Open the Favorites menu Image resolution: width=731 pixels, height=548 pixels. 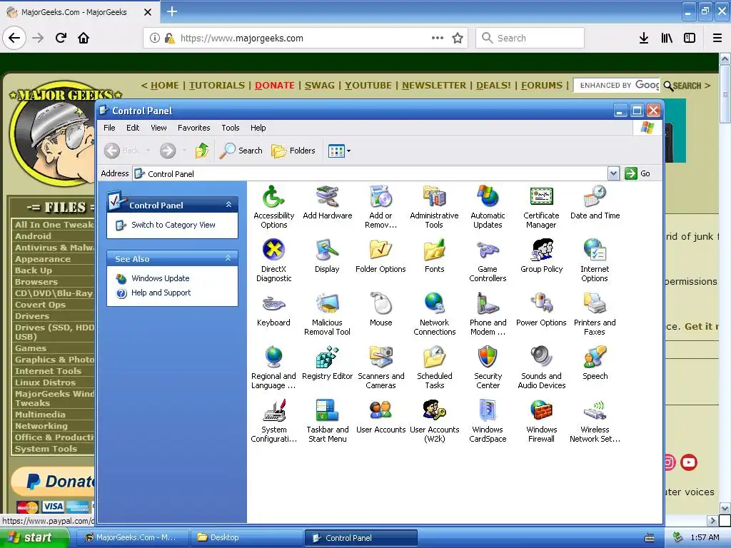(194, 128)
